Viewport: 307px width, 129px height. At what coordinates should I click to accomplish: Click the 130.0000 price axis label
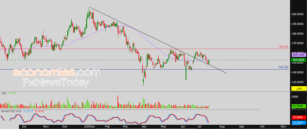pyautogui.click(x=298, y=82)
